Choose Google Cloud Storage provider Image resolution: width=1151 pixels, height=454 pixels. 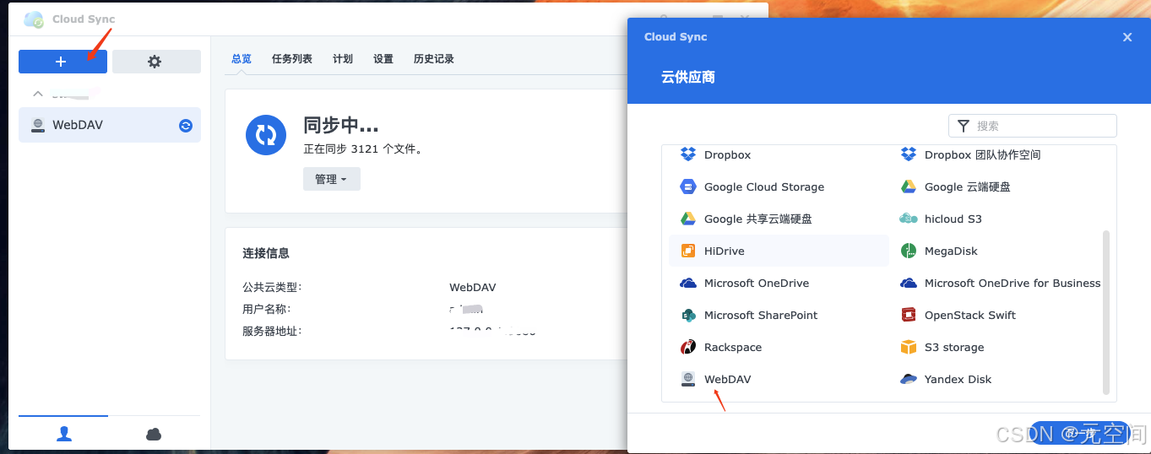[x=779, y=187]
